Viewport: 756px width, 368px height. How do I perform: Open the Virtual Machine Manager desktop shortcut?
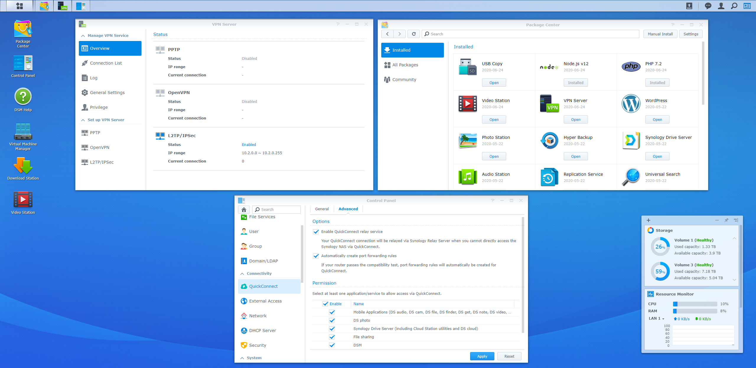[x=23, y=137]
